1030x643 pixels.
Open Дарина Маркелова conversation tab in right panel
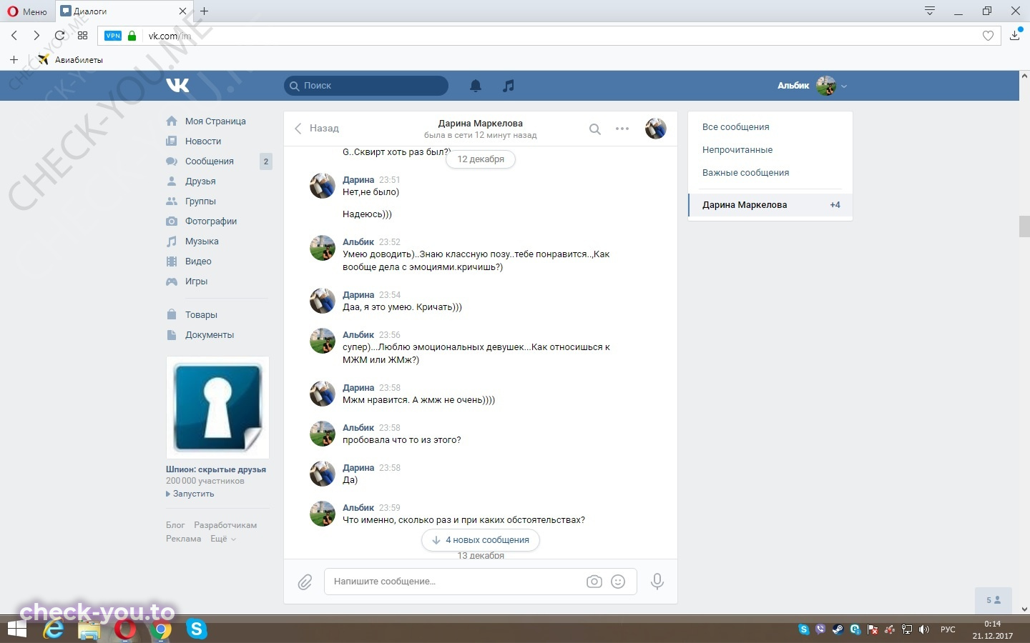[x=770, y=205]
